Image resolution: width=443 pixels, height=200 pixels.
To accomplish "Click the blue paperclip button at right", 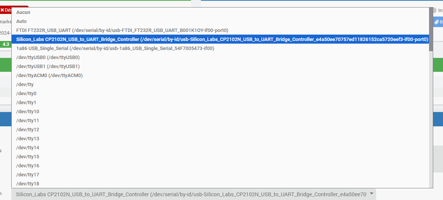I will point(438,22).
